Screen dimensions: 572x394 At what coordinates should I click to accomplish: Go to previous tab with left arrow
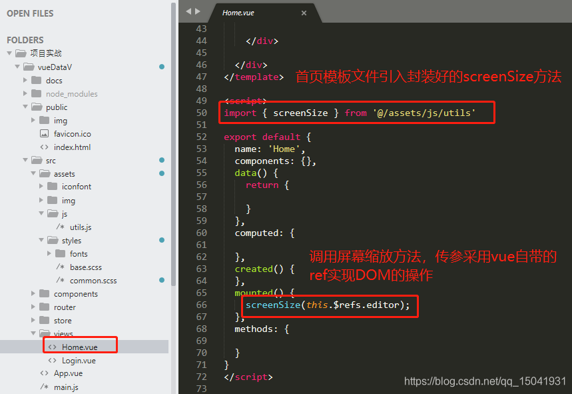(188, 11)
